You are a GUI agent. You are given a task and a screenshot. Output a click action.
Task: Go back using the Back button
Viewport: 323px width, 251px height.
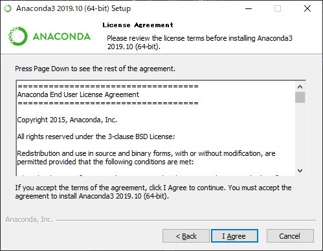pyautogui.click(x=186, y=236)
